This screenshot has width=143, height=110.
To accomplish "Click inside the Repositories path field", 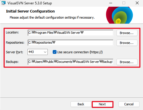I will 70,42.
